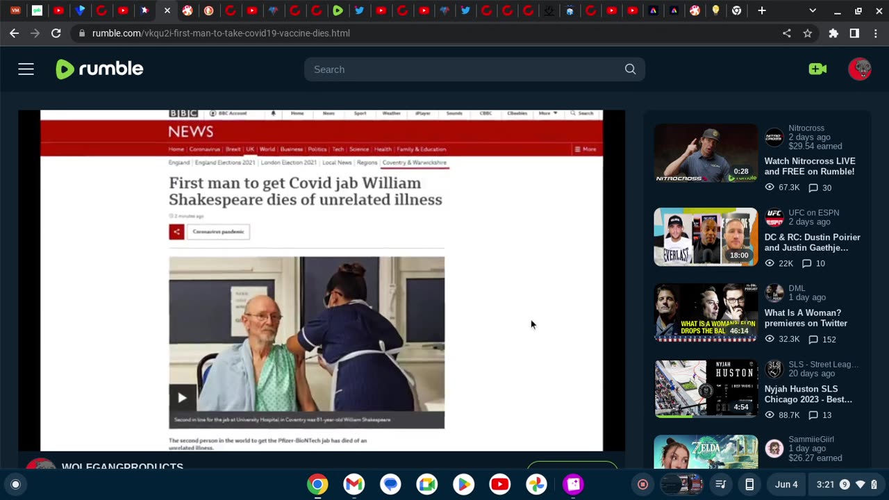The image size is (889, 500).
Task: Open the Zelda video thumbnail
Action: [706, 452]
